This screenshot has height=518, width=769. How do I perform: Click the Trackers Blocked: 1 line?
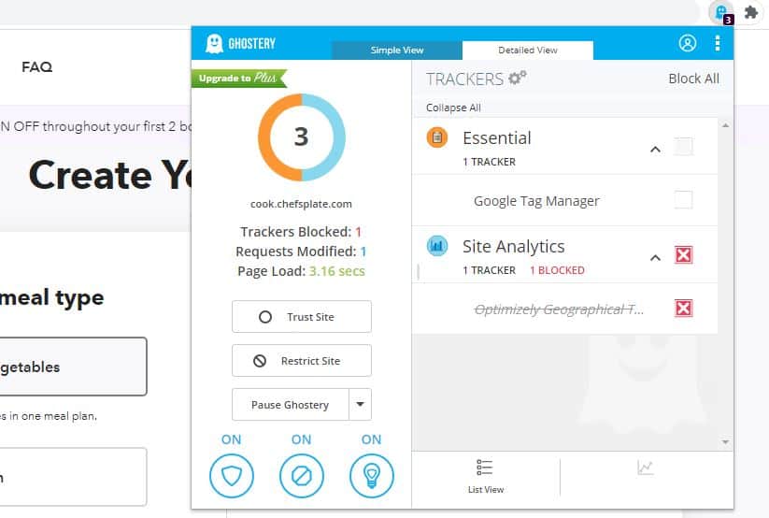[301, 232]
